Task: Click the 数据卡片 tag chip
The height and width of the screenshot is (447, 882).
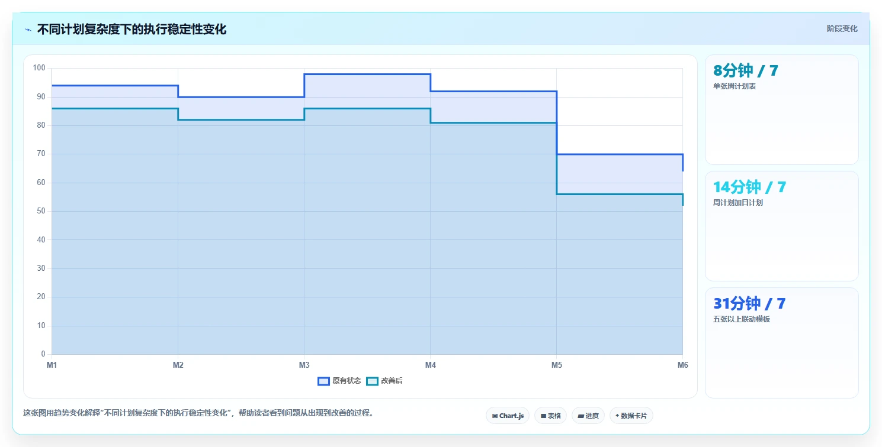Action: 631,416
